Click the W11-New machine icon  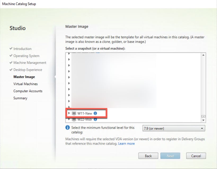[x=74, y=113]
